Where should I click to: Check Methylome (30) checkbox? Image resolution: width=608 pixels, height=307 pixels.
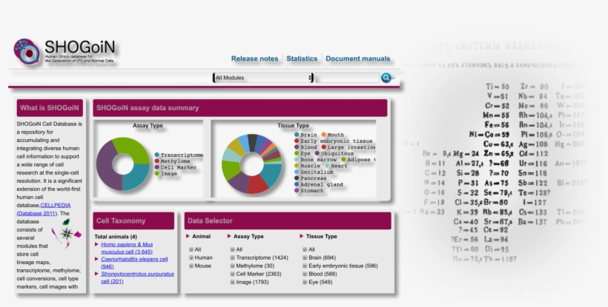click(233, 266)
